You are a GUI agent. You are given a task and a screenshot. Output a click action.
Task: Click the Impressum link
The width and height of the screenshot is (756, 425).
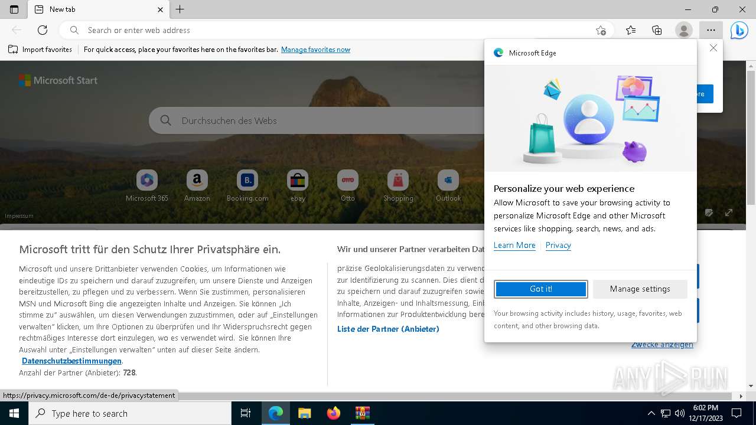click(x=19, y=216)
